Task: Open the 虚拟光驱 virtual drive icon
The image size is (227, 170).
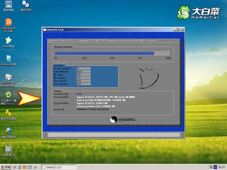Action: coord(25,5)
